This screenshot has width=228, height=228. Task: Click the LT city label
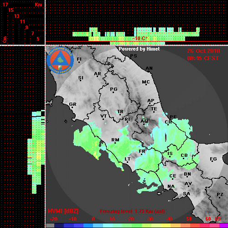[128, 159]
